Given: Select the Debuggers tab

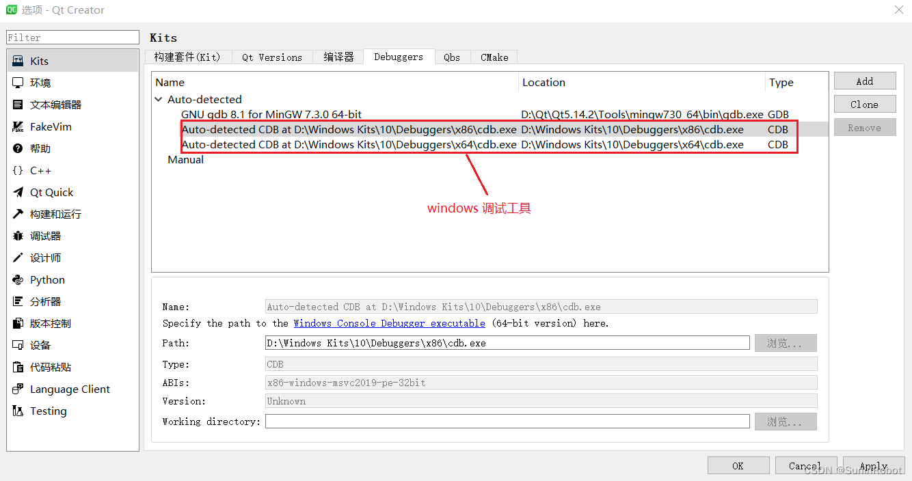Looking at the screenshot, I should point(399,57).
